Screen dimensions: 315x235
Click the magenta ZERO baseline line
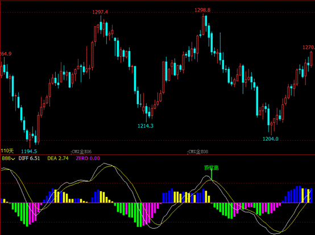(x=157, y=203)
